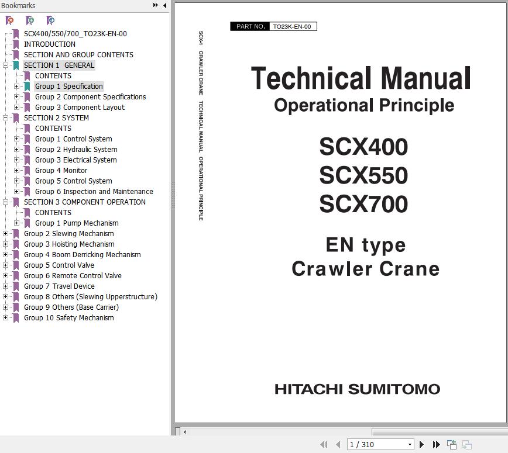Select SECTION 1 GENERAL bookmark
This screenshot has height=453, width=508.
tap(59, 65)
